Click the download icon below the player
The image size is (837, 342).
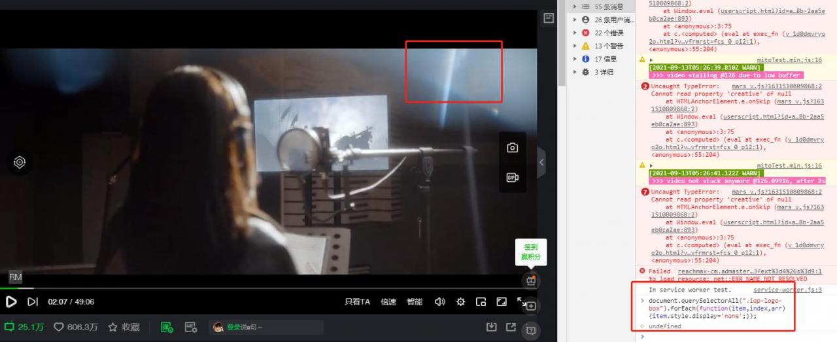[x=491, y=327]
